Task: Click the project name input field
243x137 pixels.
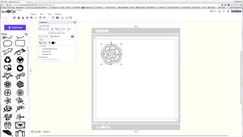Action: click(x=6, y=18)
